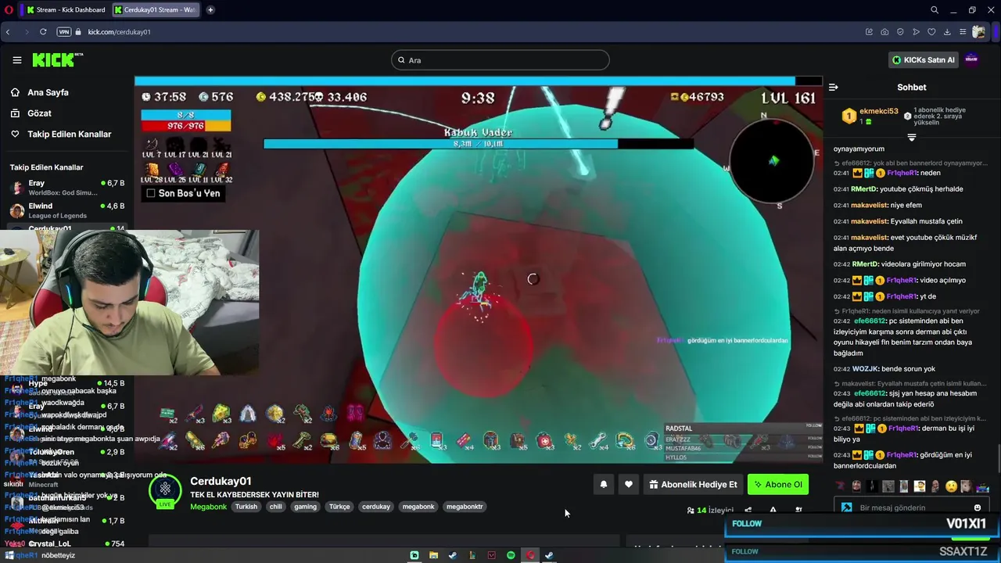Open Elwind channel in followed list
The width and height of the screenshot is (1001, 563).
tap(66, 210)
